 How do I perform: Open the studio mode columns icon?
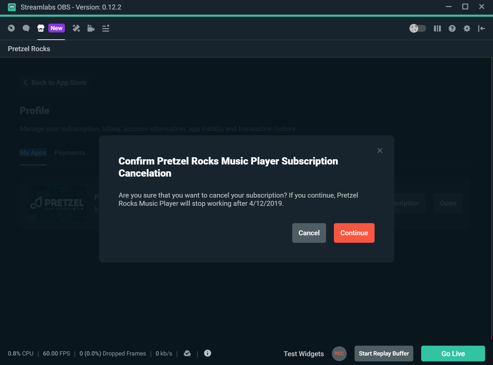point(437,29)
